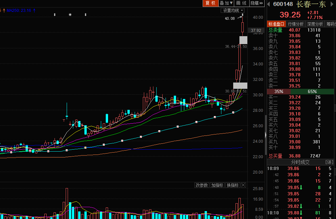Screen dimensions: 336x219
Task: Click the gray gap box labeled 30.65-31.51
Action: pyautogui.click(x=240, y=85)
